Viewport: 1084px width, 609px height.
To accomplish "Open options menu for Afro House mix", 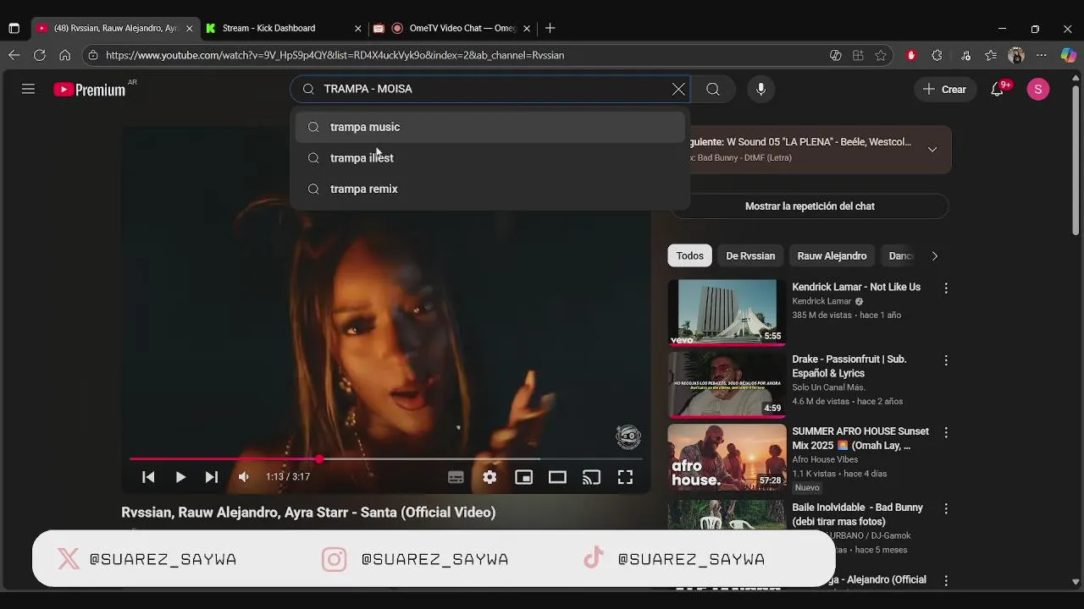I will click(946, 432).
